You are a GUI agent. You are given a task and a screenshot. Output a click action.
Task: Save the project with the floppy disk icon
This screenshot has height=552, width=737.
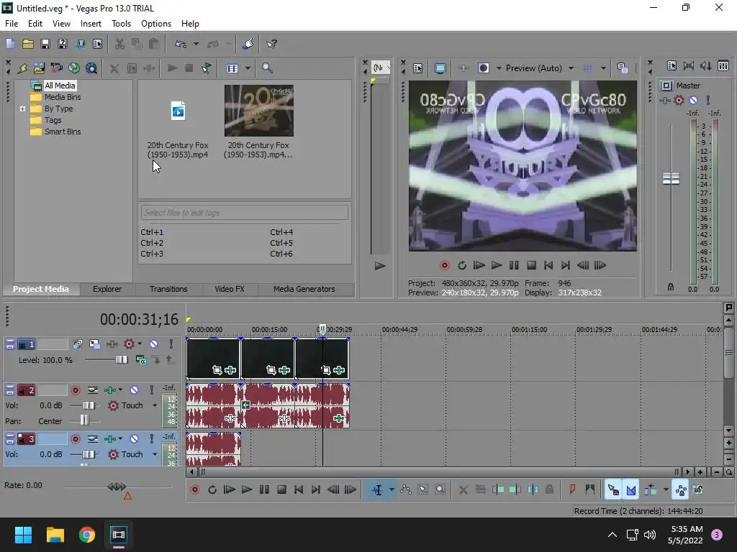tap(45, 44)
